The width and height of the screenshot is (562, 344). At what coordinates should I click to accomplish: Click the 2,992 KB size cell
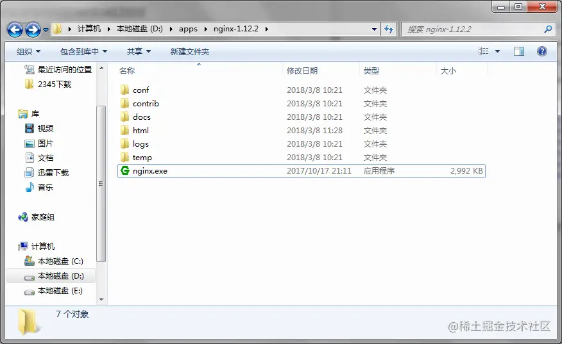point(466,171)
